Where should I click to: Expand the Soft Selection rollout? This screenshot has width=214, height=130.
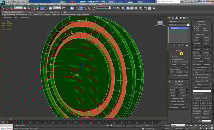click(179, 81)
